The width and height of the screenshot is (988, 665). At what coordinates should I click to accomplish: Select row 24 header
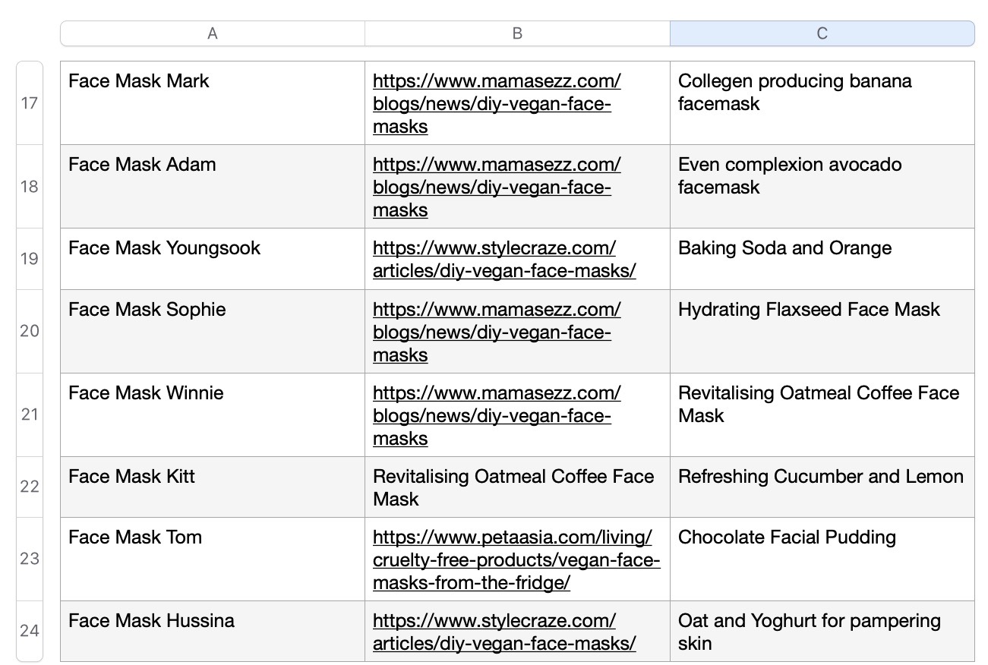coord(30,631)
